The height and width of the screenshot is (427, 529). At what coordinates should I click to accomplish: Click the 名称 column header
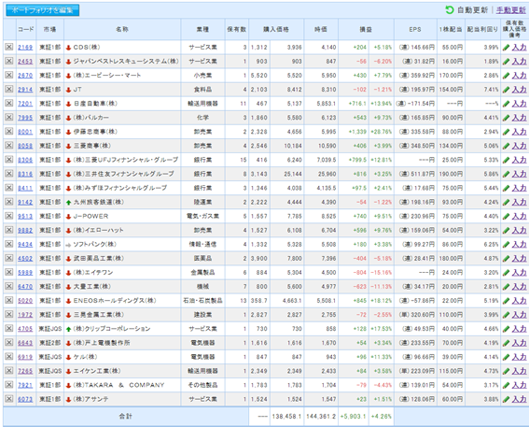coord(122,29)
